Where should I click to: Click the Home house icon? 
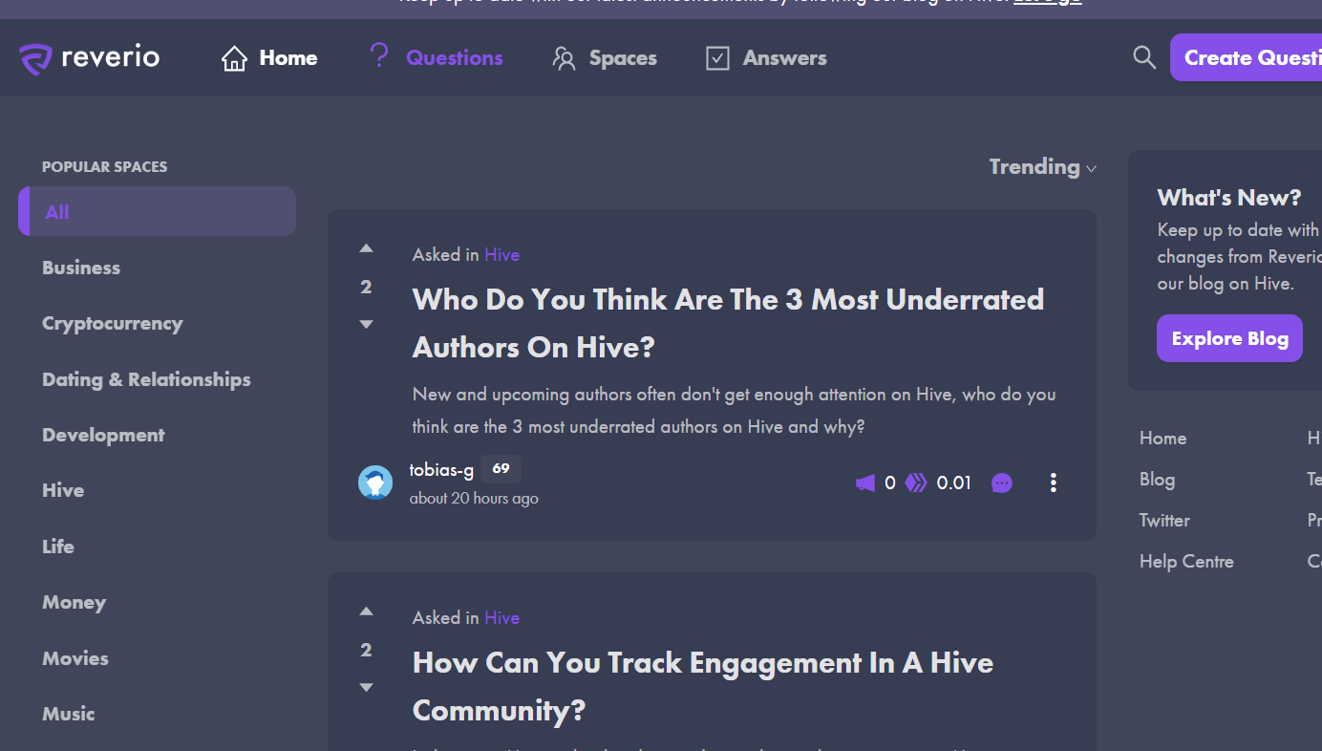click(x=234, y=58)
